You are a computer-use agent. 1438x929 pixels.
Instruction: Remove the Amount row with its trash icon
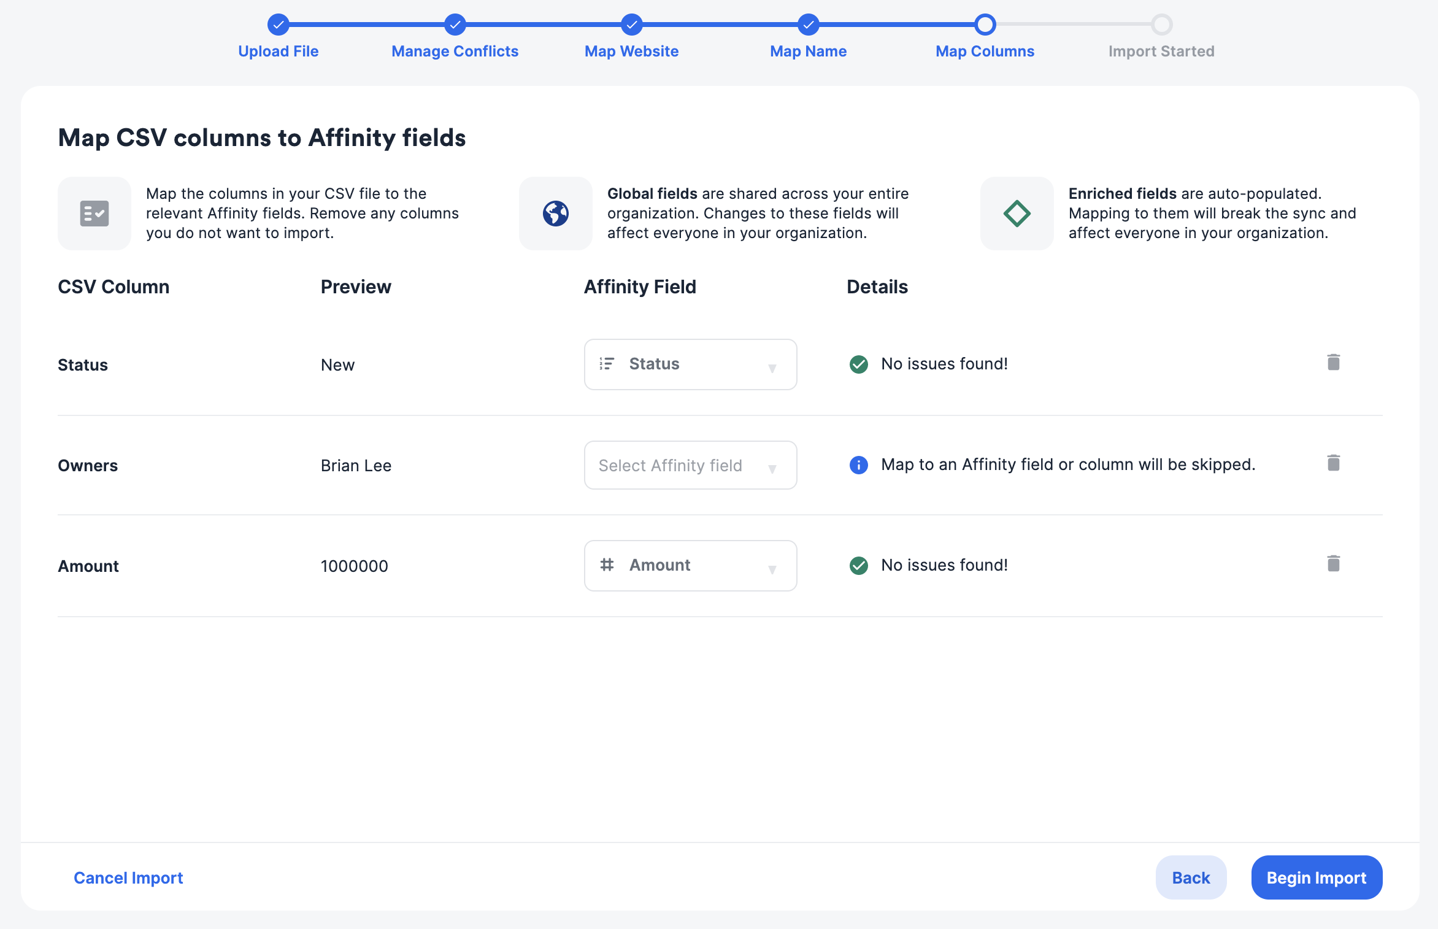click(x=1332, y=563)
